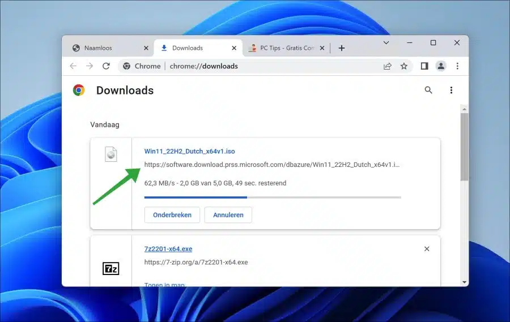Open the Downloads page three-dot options menu

(451, 90)
